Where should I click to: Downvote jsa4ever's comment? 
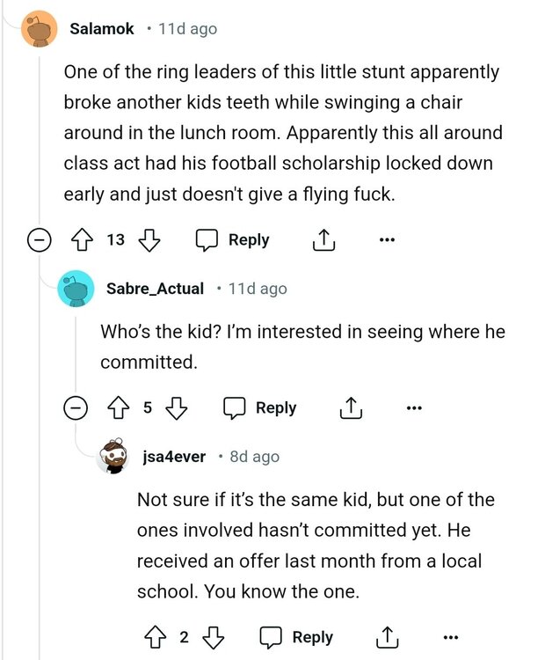[214, 637]
